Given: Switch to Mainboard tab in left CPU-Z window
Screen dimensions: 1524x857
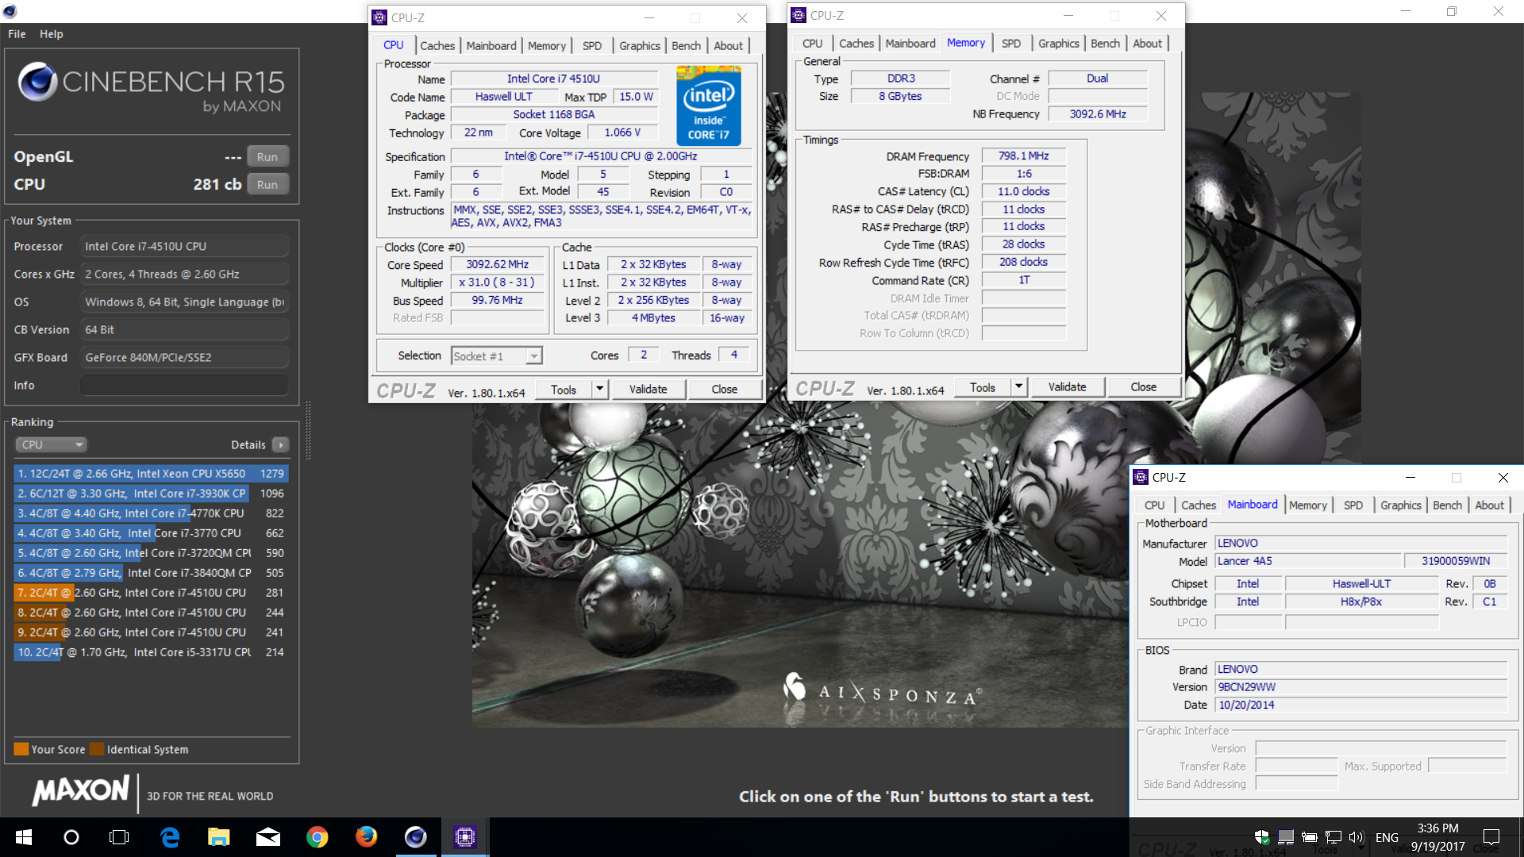Looking at the screenshot, I should [491, 45].
